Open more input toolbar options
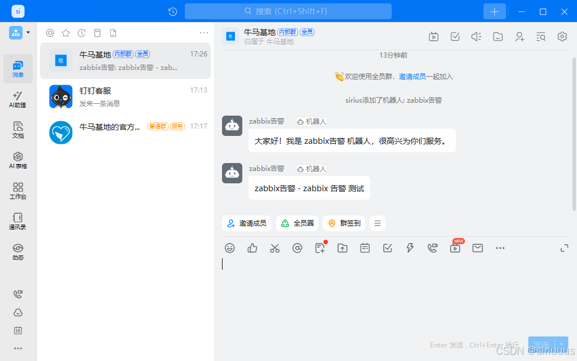This screenshot has width=577, height=361. [500, 248]
